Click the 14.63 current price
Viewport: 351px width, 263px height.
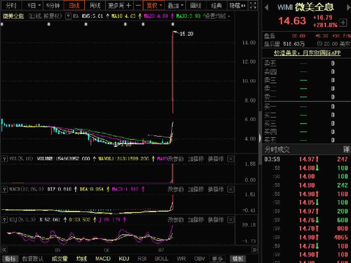pos(292,21)
